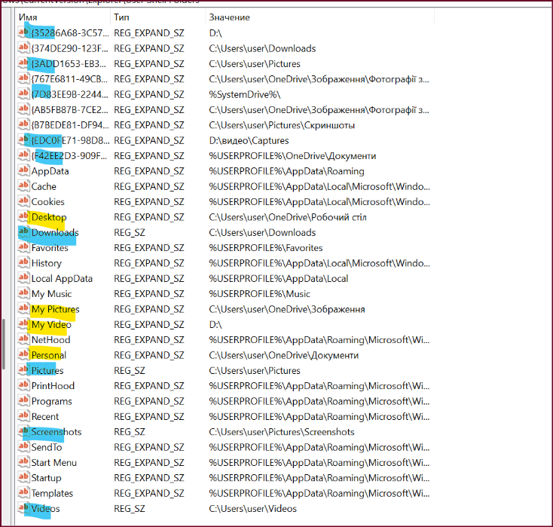Click the C:\Users\user\OneDrive\Документи data

coord(284,355)
